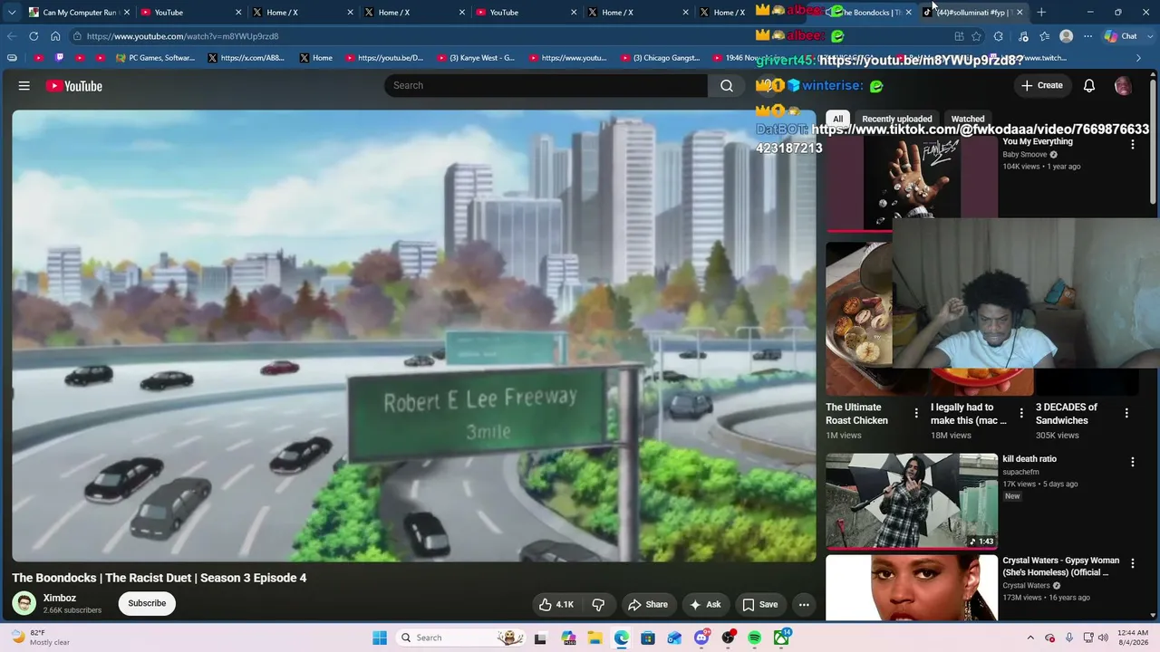Viewport: 1160px width, 652px height.
Task: Open the browser profile icon
Action: (x=1067, y=36)
